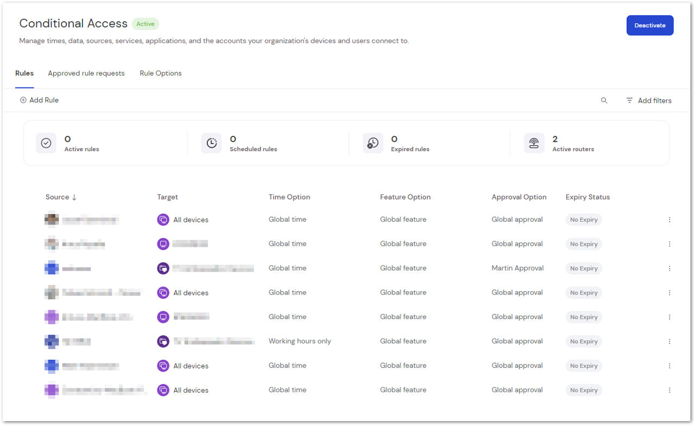695x426 pixels.
Task: Click the Deactivate button
Action: (x=650, y=26)
